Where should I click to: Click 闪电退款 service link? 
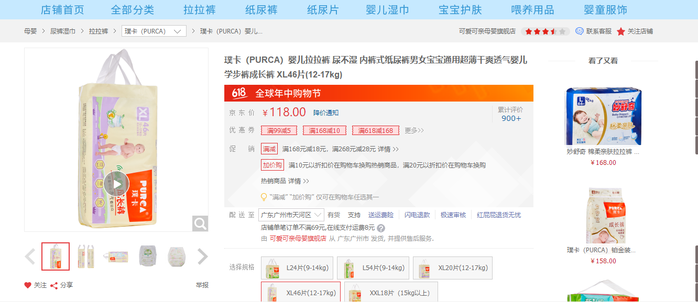[417, 215]
